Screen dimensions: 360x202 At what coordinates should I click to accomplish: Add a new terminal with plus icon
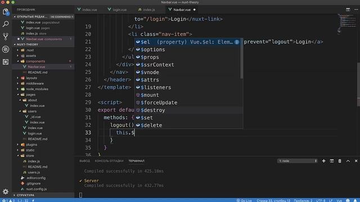tap(323, 161)
